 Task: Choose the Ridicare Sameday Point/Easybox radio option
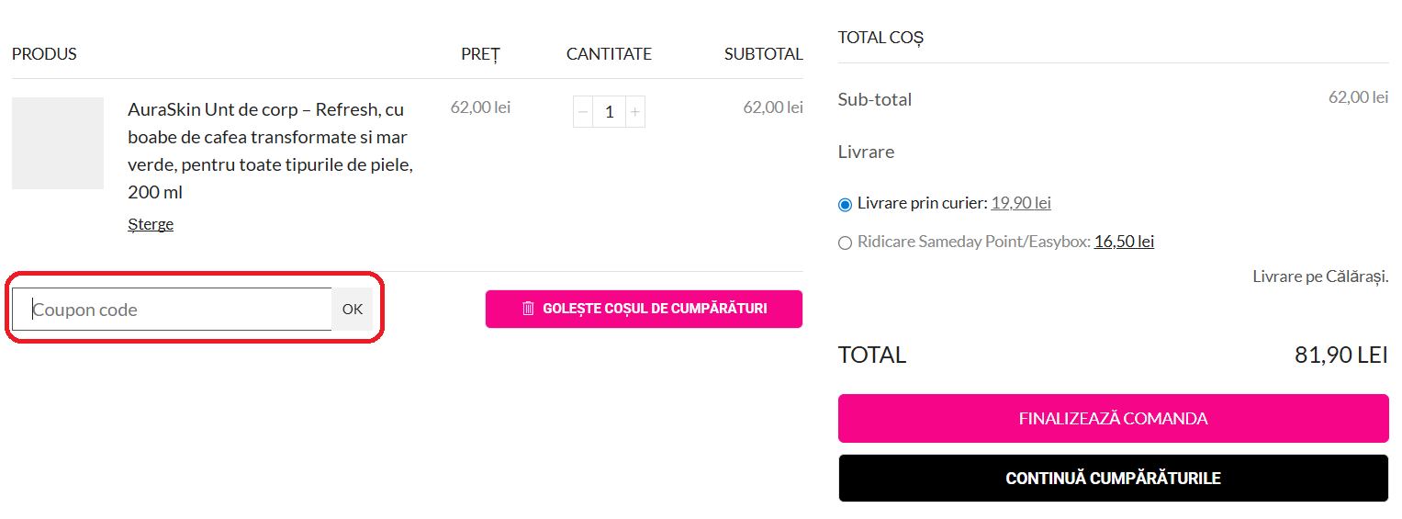coord(845,243)
